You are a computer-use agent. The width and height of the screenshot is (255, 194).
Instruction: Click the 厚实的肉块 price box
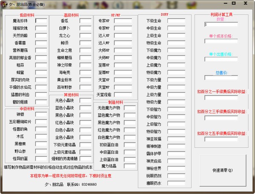(41, 80)
